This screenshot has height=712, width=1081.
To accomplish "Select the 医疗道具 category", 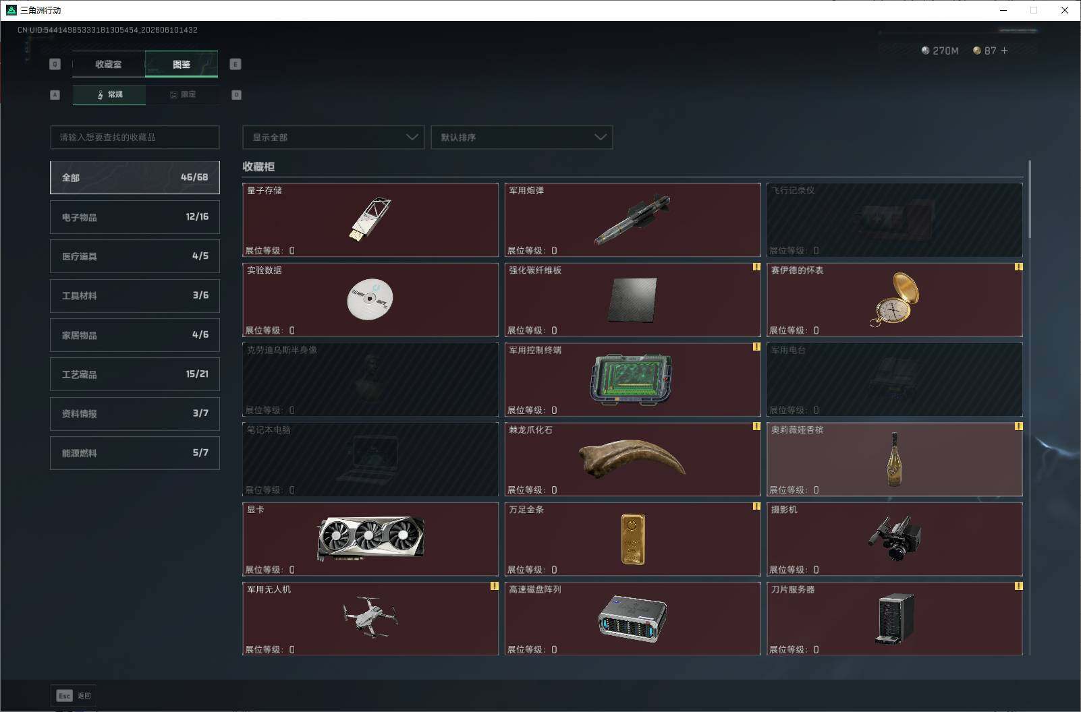I will point(135,256).
